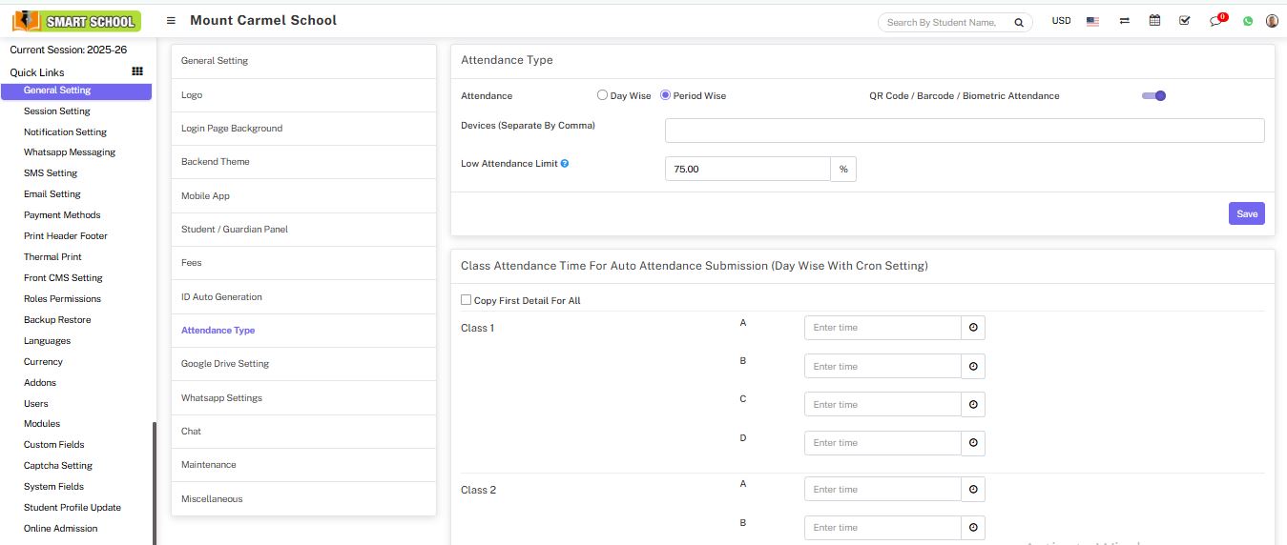Click the hamburger menu to collapse sidebar
1287x545 pixels.
click(171, 21)
